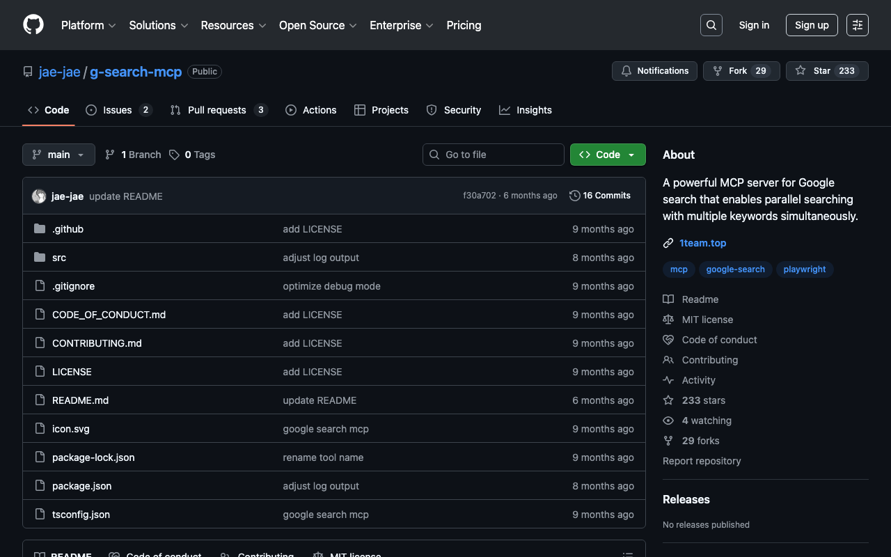This screenshot has height=557, width=891.
Task: Expand the Open Source header menu
Action: pos(317,25)
